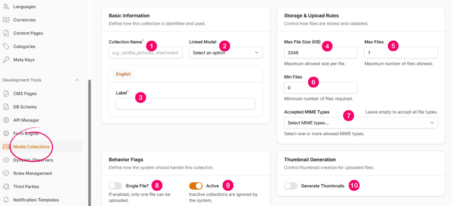Collapse the Development Tools section
The height and width of the screenshot is (206, 456).
click(x=77, y=80)
